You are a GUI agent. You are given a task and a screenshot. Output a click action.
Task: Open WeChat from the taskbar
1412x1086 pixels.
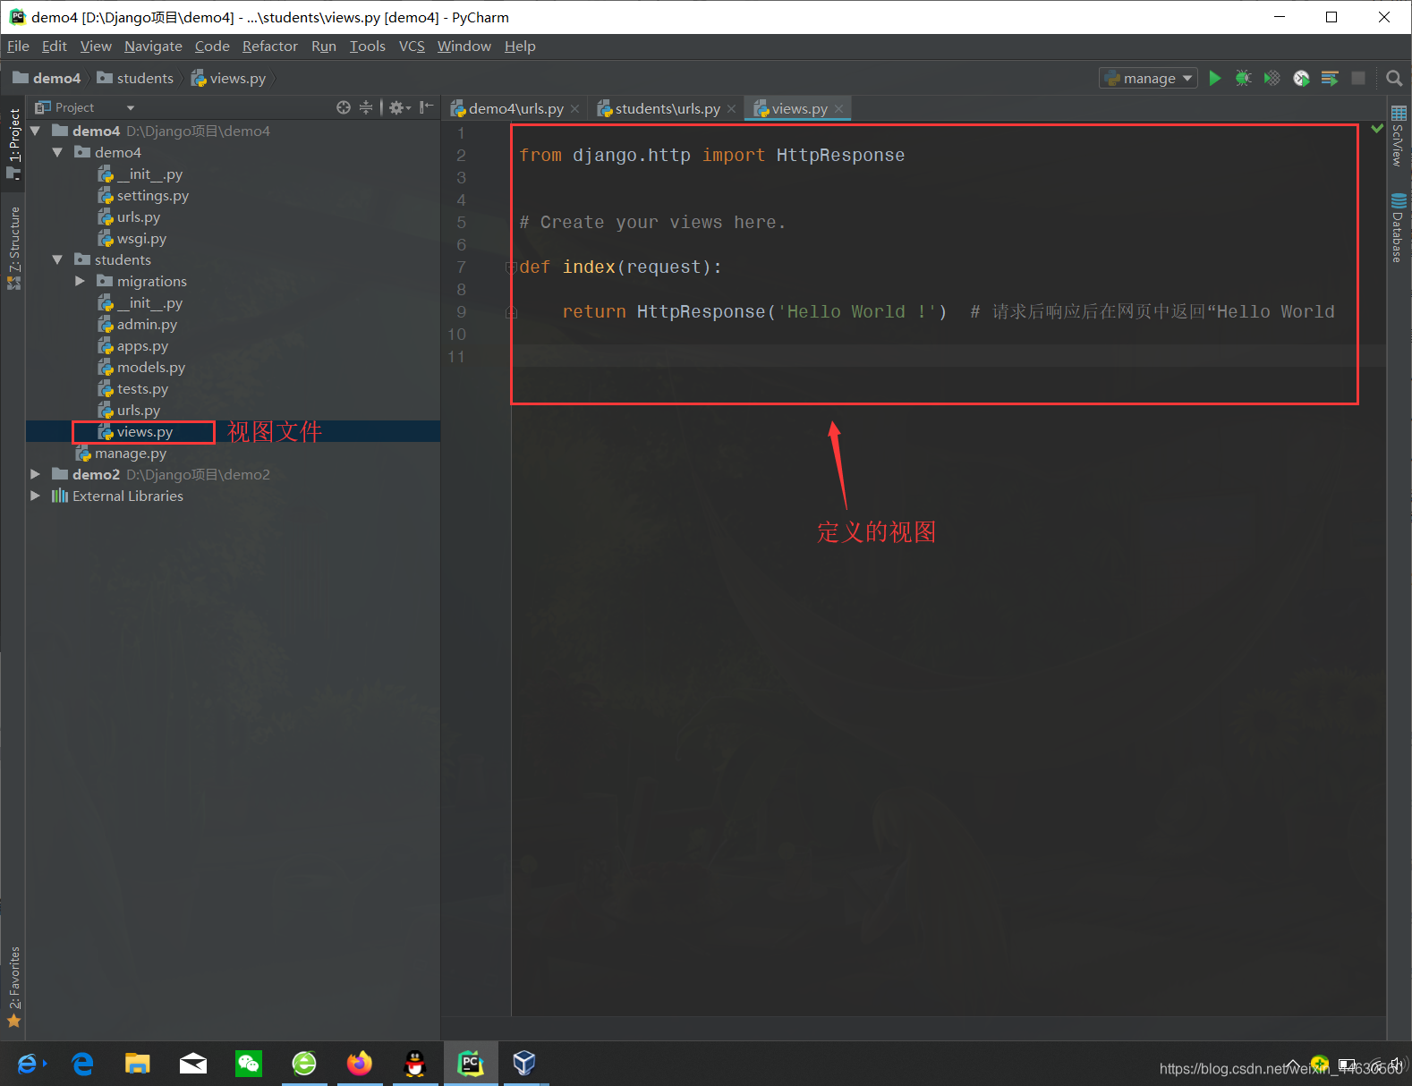coord(249,1063)
